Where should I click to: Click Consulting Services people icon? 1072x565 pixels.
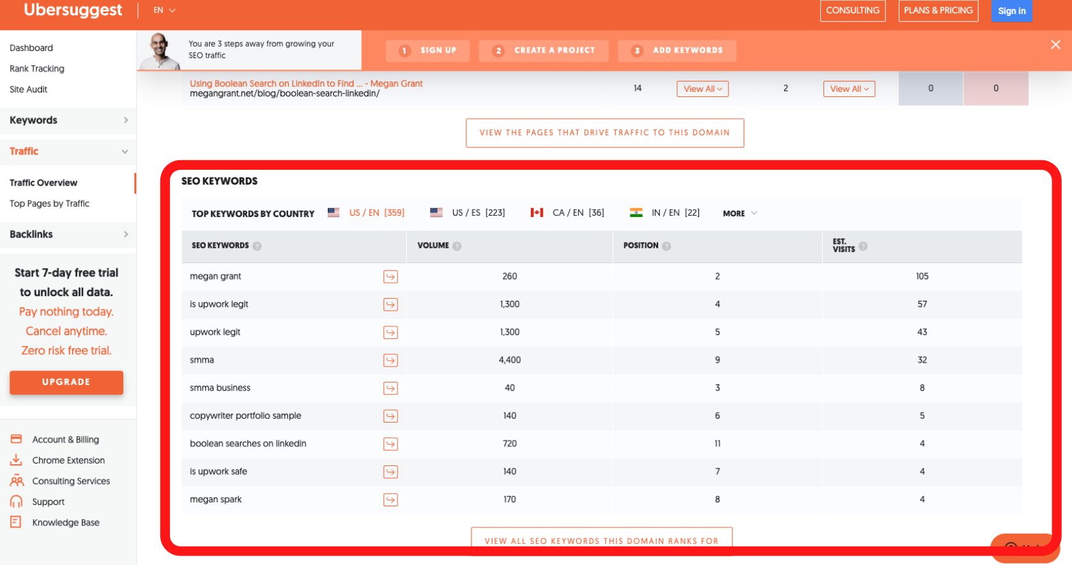17,481
